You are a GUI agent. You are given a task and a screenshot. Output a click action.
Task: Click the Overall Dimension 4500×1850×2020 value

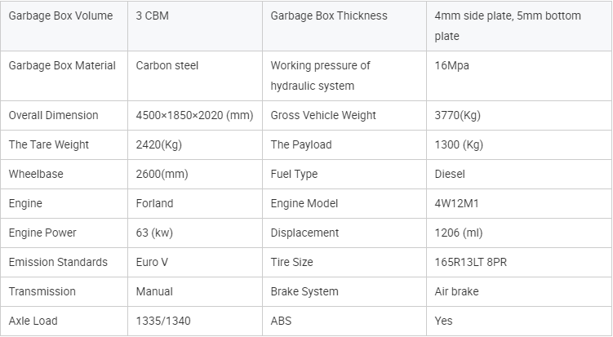coord(195,115)
